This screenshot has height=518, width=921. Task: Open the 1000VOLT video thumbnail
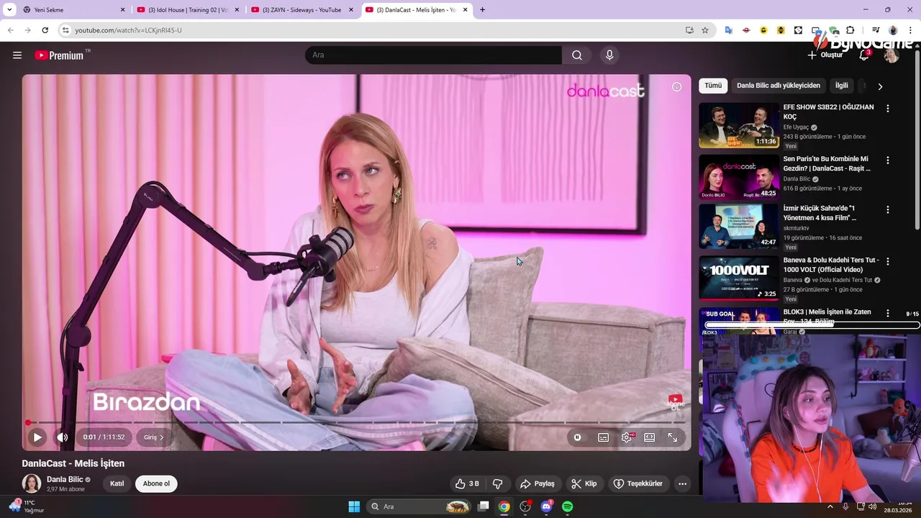(738, 278)
